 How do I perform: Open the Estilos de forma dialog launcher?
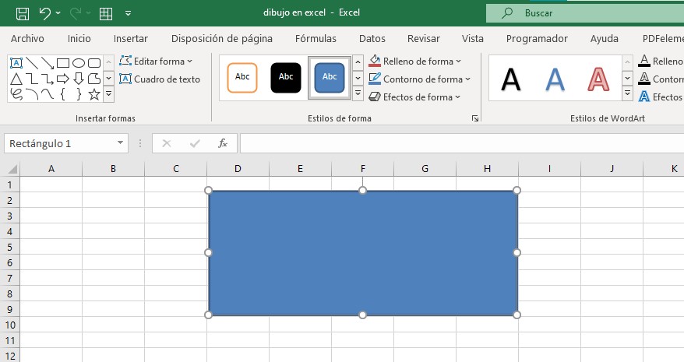(x=475, y=118)
